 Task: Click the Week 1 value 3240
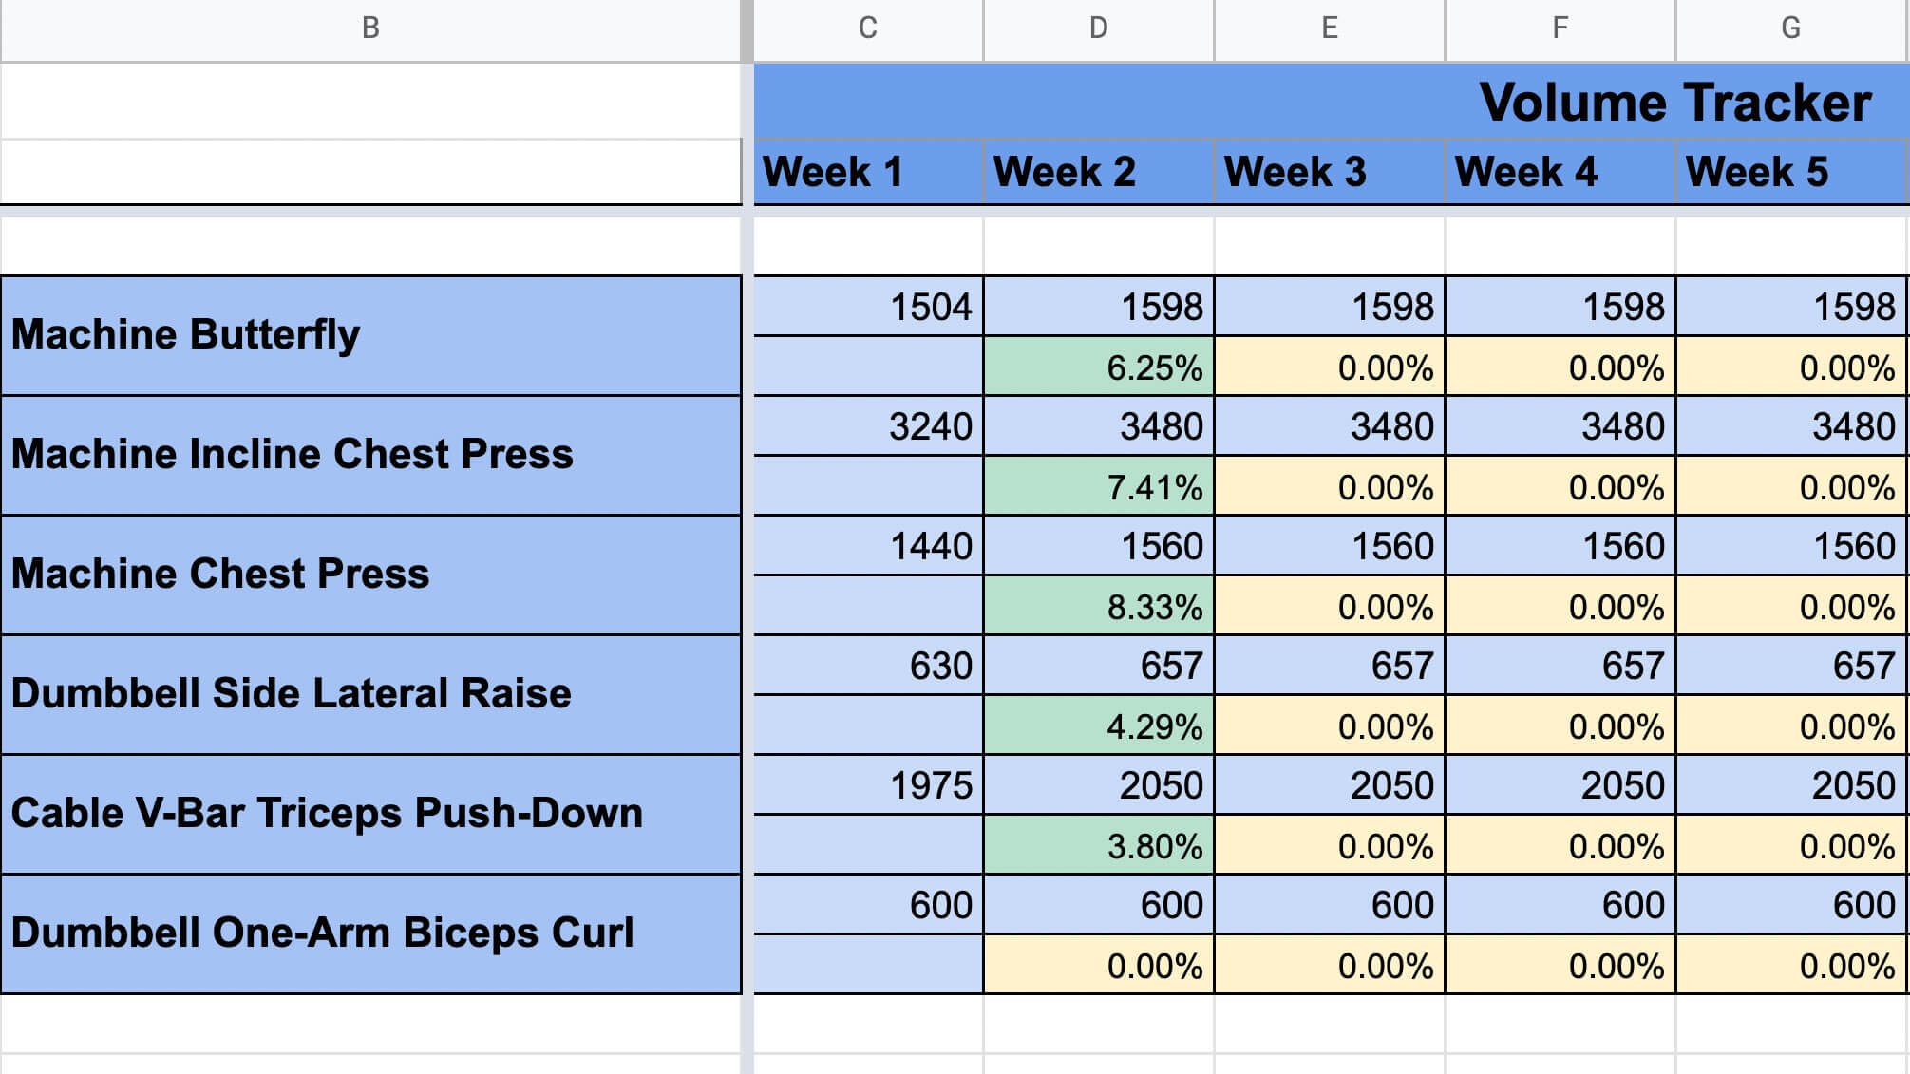coord(868,426)
